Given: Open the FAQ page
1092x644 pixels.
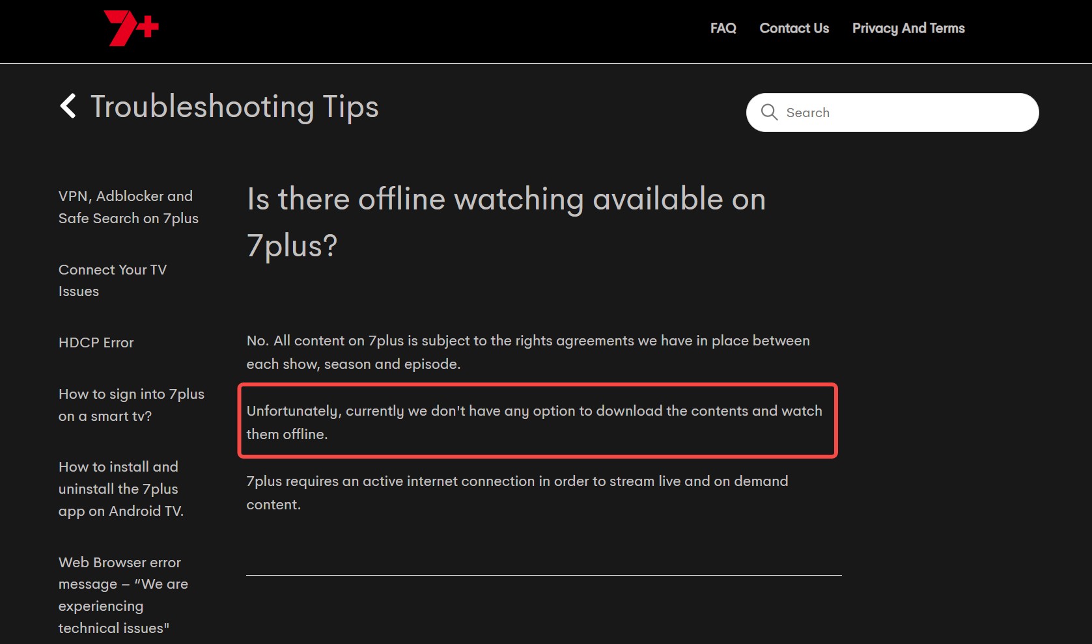Looking at the screenshot, I should point(723,28).
